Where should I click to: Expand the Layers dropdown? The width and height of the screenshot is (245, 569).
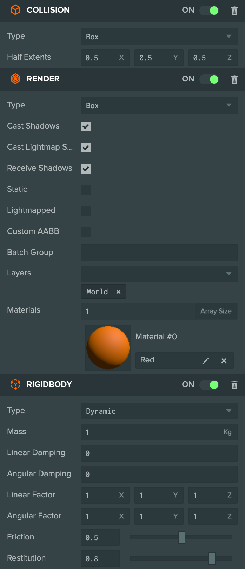(x=159, y=274)
